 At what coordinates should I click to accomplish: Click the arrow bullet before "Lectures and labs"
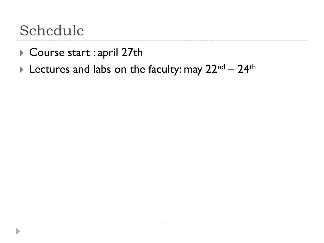point(22,69)
